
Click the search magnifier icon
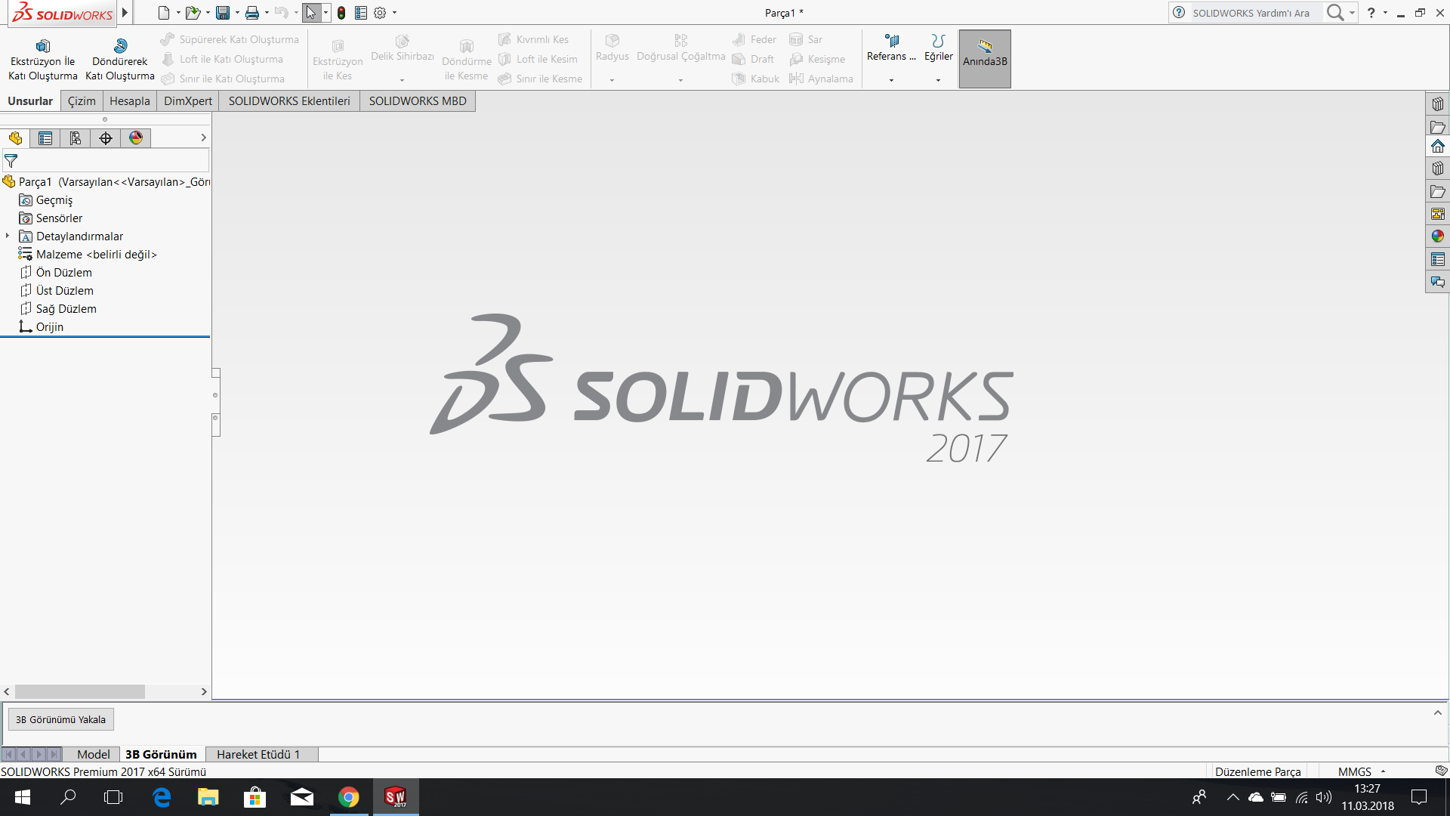tap(1335, 13)
